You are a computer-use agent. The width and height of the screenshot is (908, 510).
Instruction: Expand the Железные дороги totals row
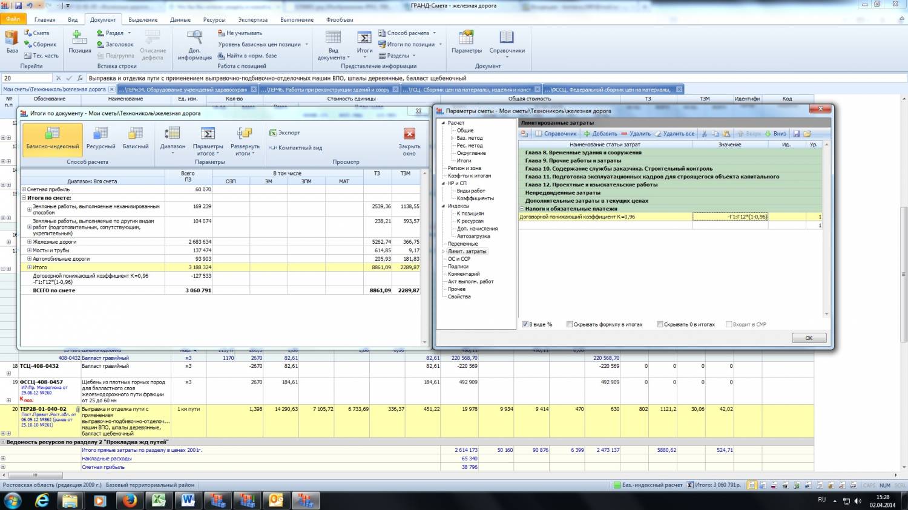point(29,242)
